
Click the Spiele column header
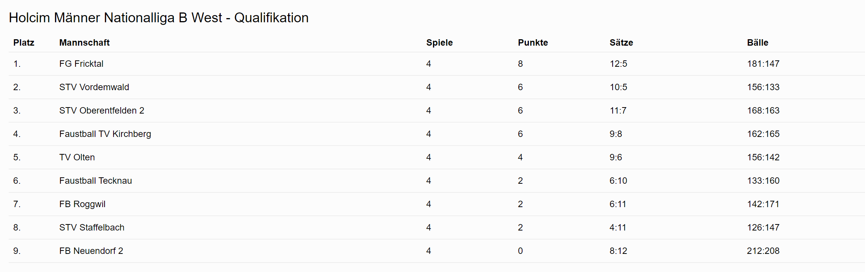click(x=439, y=43)
